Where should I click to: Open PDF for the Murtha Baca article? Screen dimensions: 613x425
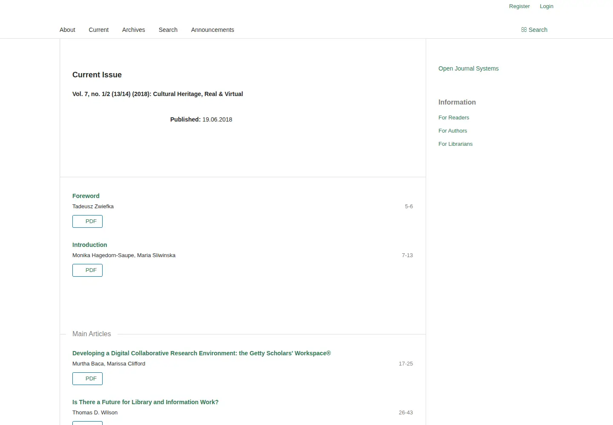87,379
